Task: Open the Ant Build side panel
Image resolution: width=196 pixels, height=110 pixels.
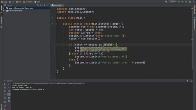Action: [x=195, y=9]
